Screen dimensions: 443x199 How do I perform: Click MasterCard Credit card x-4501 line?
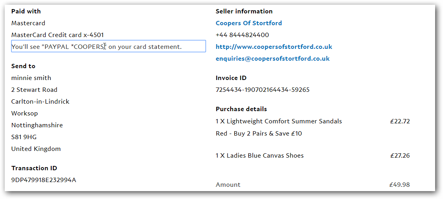click(58, 35)
